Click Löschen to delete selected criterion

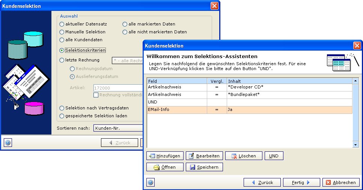tap(243, 156)
